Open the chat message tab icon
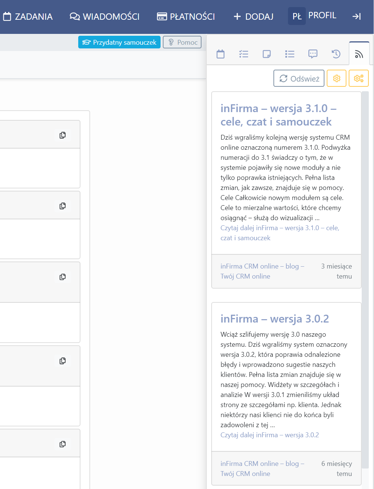The image size is (374, 489). click(x=313, y=54)
